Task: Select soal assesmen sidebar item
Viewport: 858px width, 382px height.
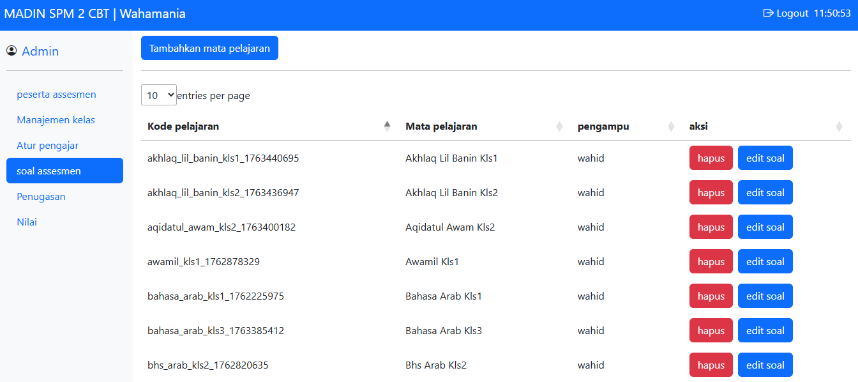Action: coord(49,171)
